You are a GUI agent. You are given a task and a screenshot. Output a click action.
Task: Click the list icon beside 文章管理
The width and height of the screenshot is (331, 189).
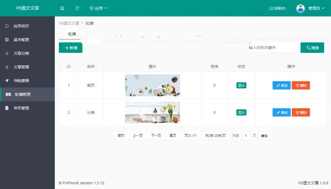pos(7,67)
